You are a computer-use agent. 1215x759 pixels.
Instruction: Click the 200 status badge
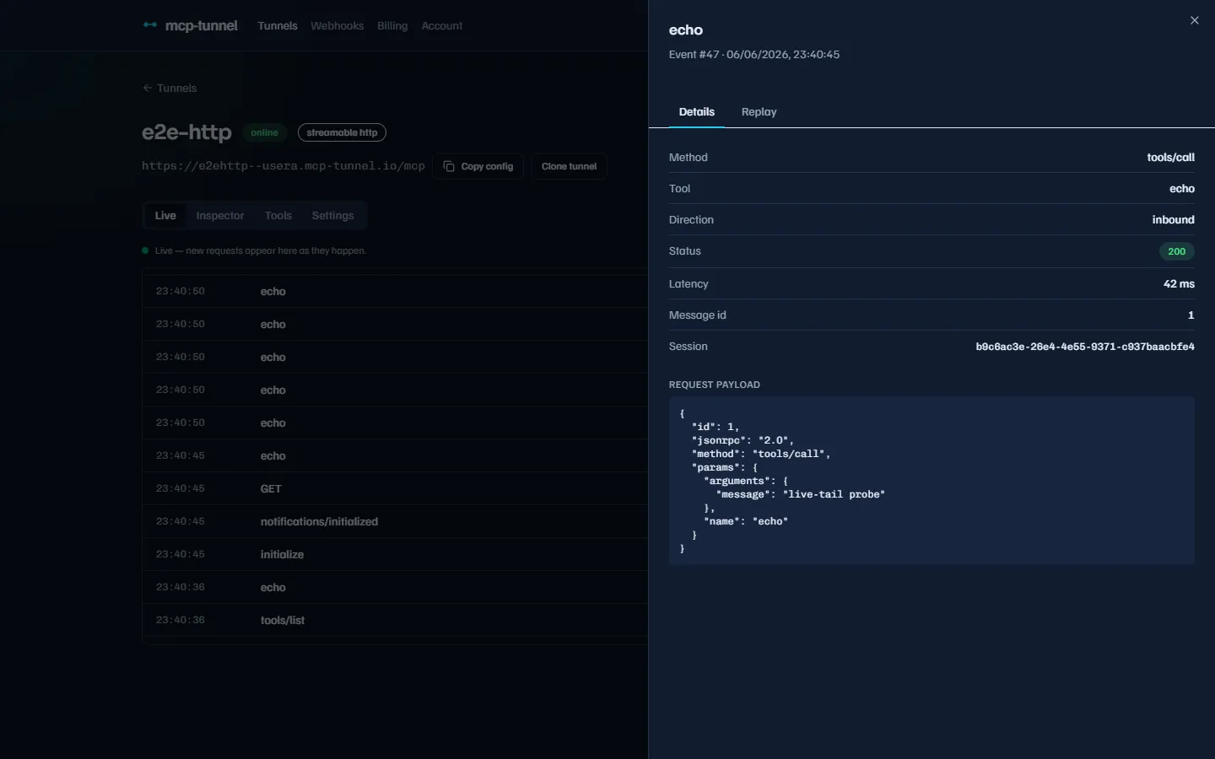coord(1176,251)
